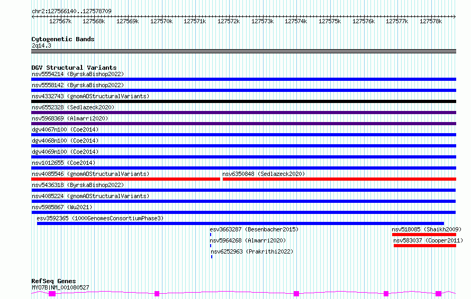Screen dimensions: 471x299
Task: Click the purple nsv5968369 Almarri2020 bar
Action: [x=243, y=124]
